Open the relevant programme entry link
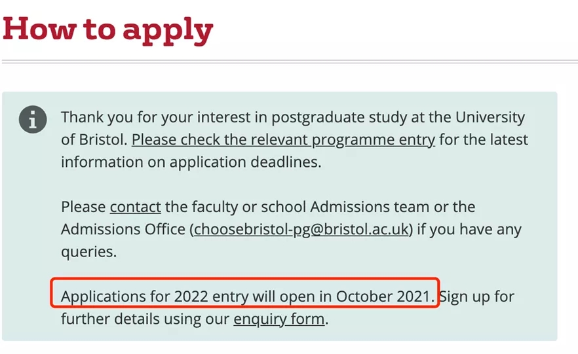 [283, 139]
